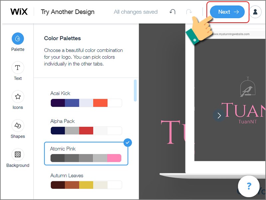266x200 pixels.
Task: Click the Try Another Design link
Action: tap(67, 12)
